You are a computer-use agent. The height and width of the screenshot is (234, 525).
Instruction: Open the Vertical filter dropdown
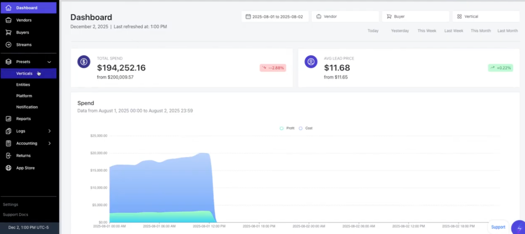486,17
